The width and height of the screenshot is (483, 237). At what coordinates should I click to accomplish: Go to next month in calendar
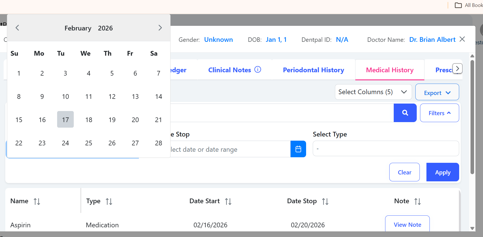click(x=160, y=28)
